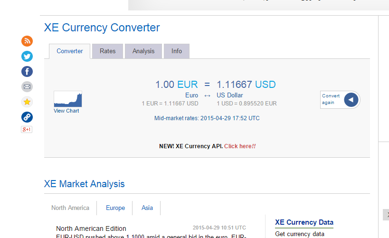Click the US Dollar currency name link

tap(230, 95)
